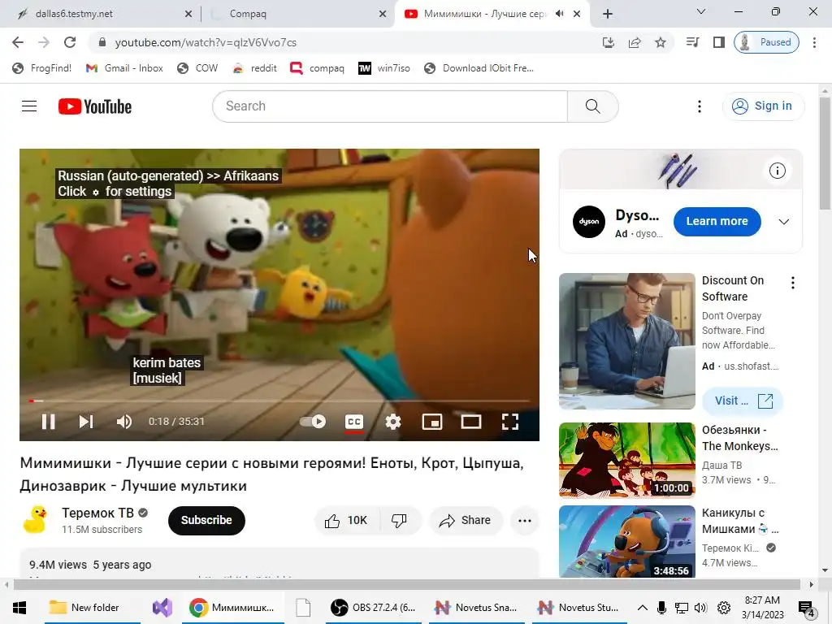832x624 pixels.
Task: Open more actions ellipsis below video
Action: pos(525,521)
